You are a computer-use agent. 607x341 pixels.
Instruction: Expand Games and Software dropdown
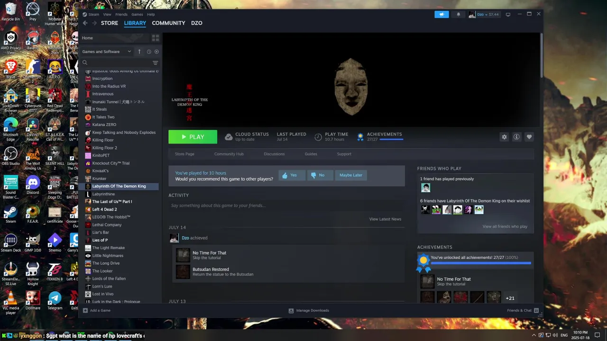(107, 52)
